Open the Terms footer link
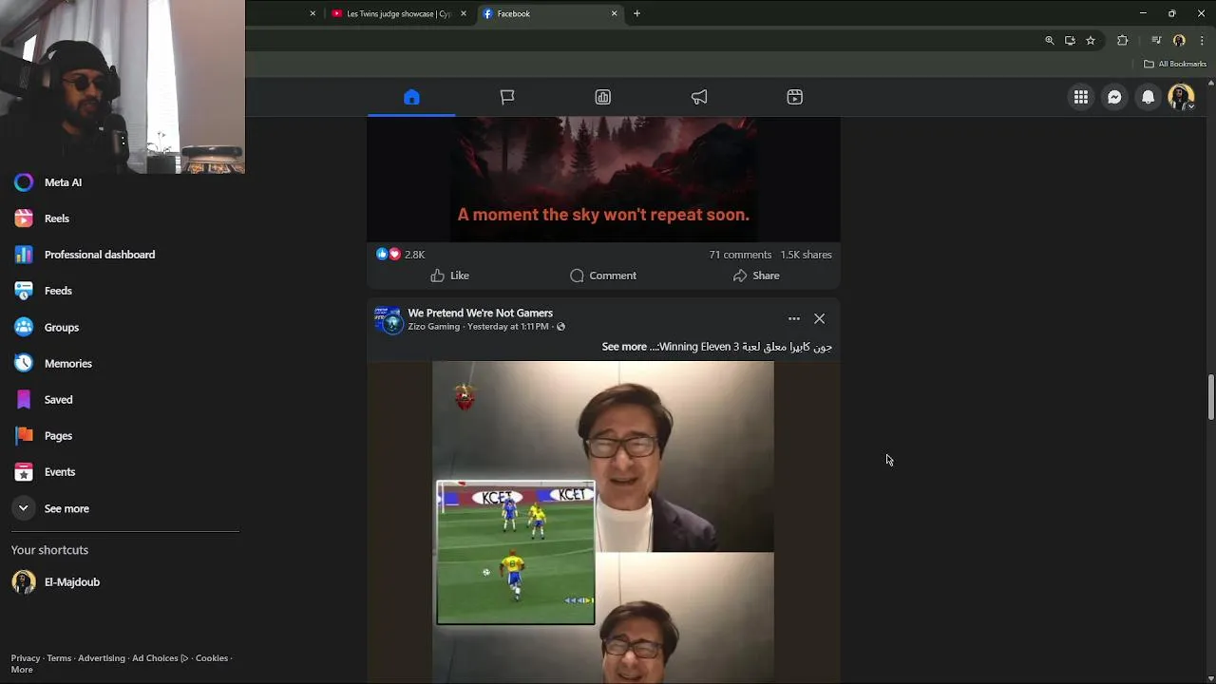The width and height of the screenshot is (1216, 684). pyautogui.click(x=59, y=658)
